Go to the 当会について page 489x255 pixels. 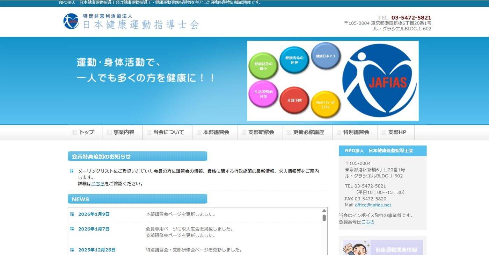tap(168, 132)
